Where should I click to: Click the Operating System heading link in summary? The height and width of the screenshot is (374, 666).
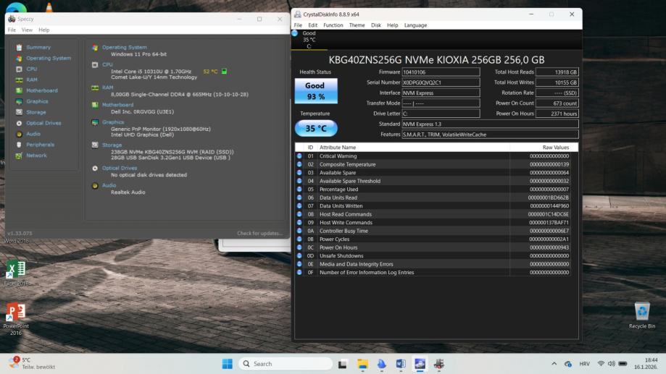click(124, 48)
